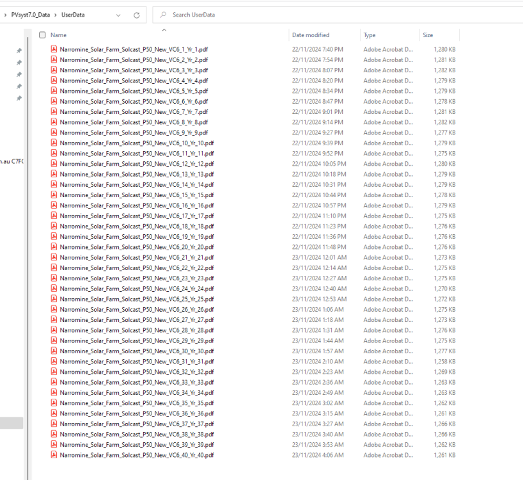Click the PDF icon of VC6_31_Yr_31 file
Screen dimensions: 523x480
pos(54,362)
